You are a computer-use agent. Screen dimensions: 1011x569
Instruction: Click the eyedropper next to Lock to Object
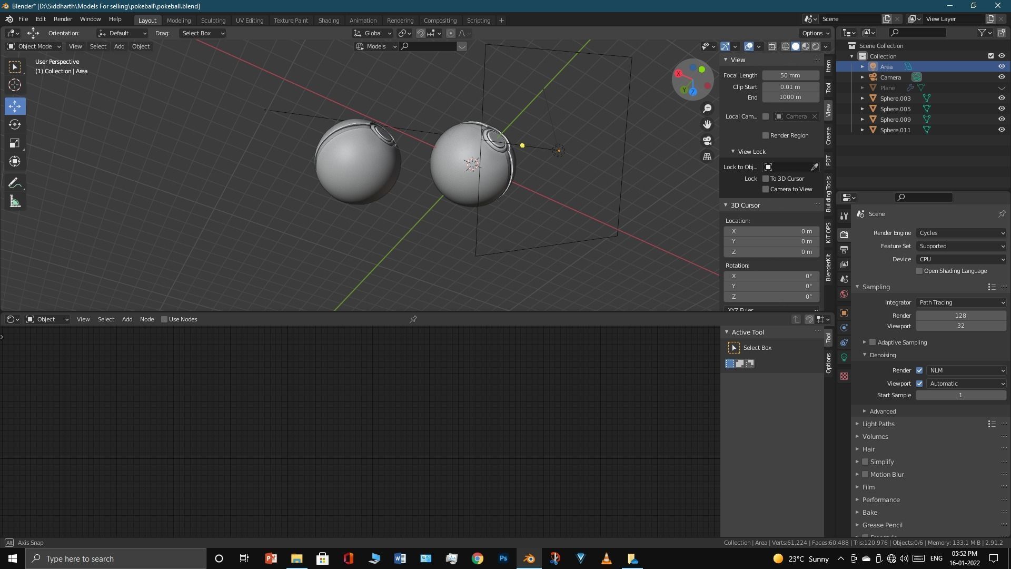pyautogui.click(x=814, y=167)
